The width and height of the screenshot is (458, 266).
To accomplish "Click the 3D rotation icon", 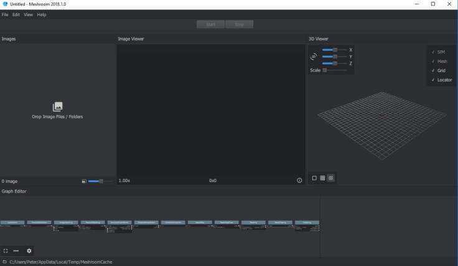I will tap(314, 56).
